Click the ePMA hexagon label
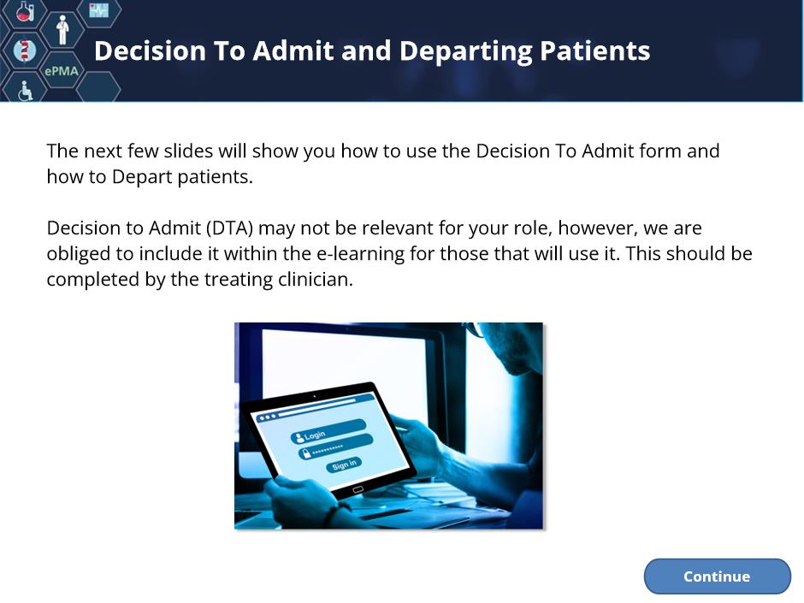The image size is (804, 603). (62, 71)
